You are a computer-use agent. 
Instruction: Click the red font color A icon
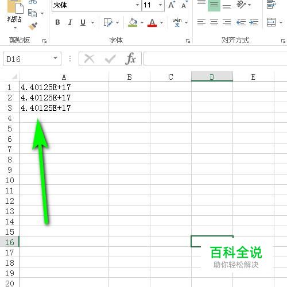tap(152, 23)
